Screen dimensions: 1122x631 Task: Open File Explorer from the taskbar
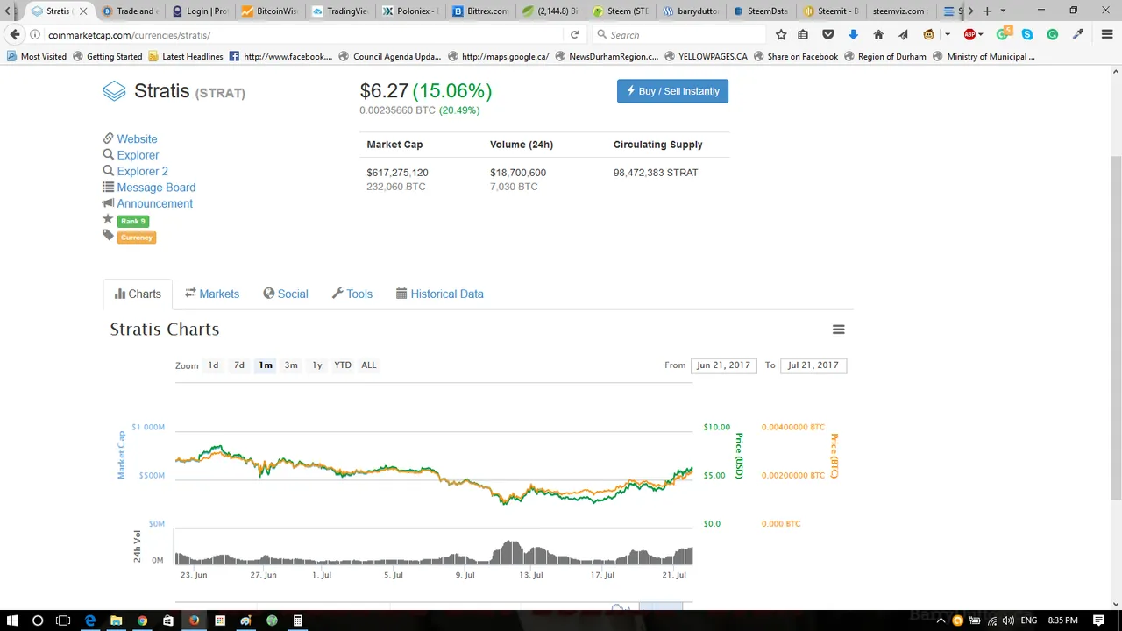pyautogui.click(x=116, y=620)
